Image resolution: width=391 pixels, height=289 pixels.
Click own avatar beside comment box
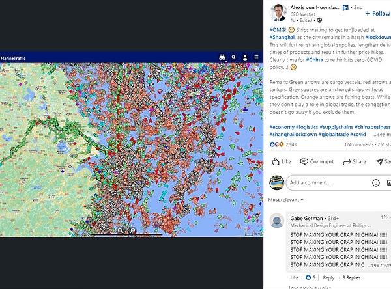(x=277, y=183)
